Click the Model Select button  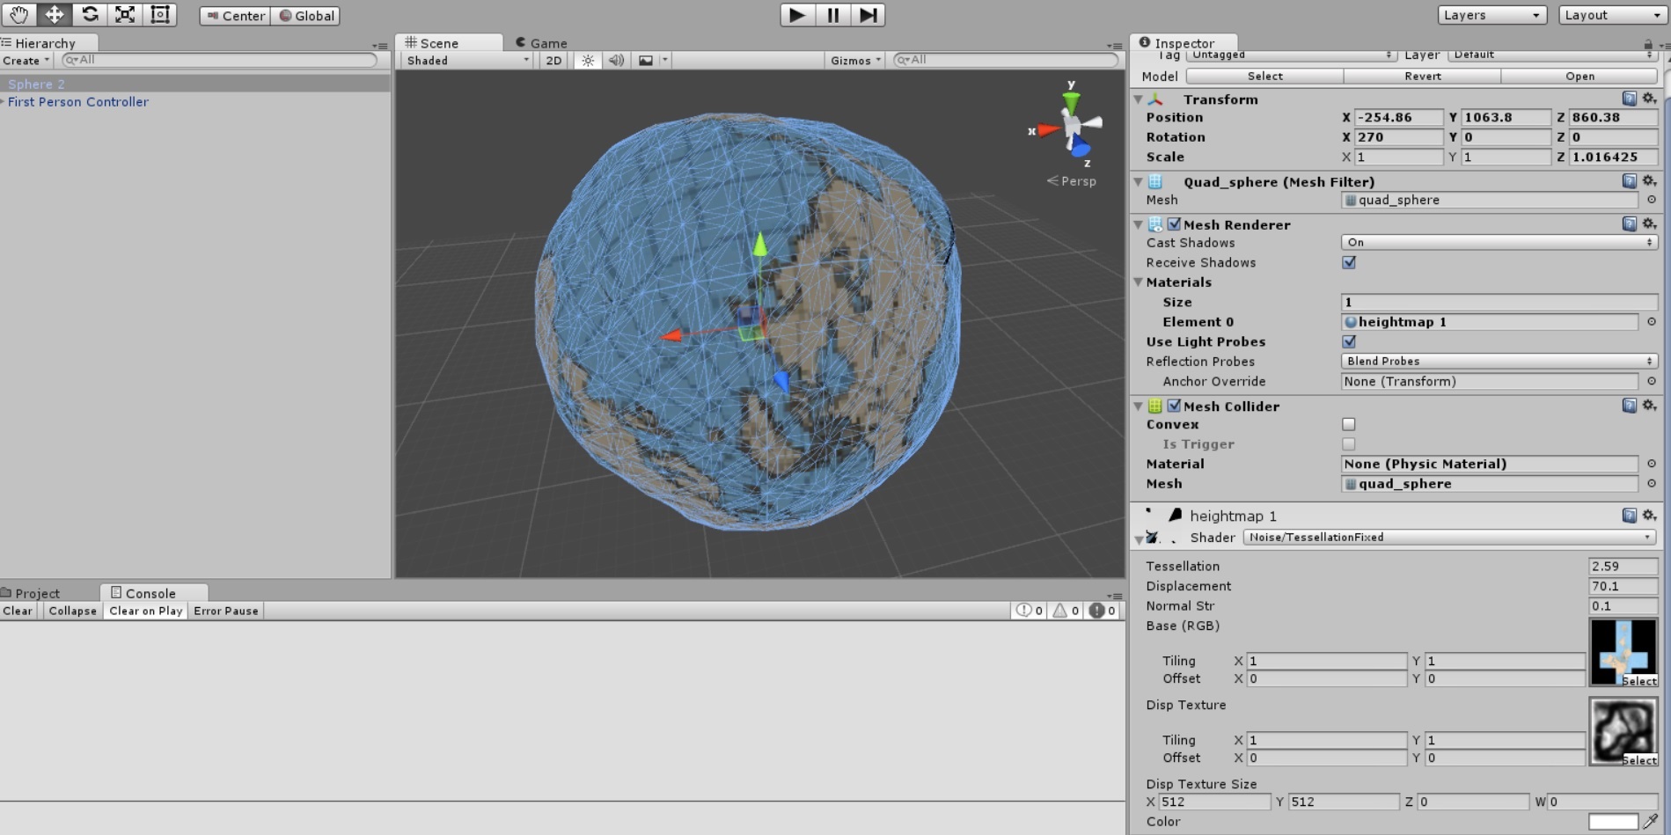pos(1264,77)
